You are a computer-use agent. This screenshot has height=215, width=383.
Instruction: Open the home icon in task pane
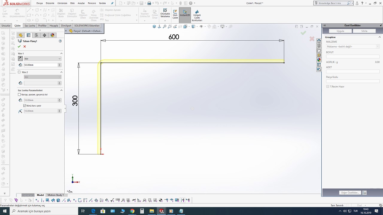click(319, 41)
